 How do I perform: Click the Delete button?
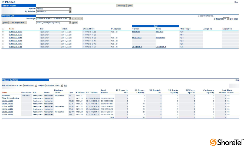tap(5, 23)
